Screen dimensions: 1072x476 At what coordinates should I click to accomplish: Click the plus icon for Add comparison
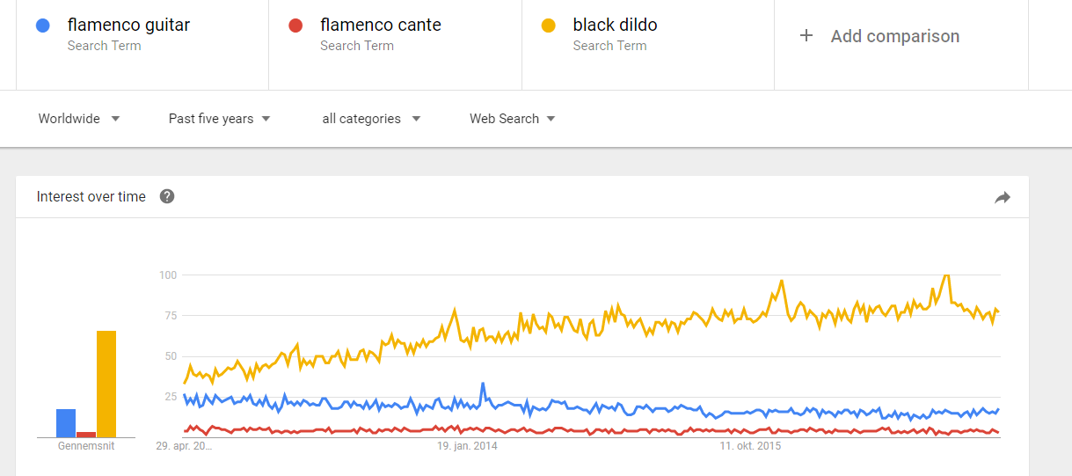click(x=806, y=36)
